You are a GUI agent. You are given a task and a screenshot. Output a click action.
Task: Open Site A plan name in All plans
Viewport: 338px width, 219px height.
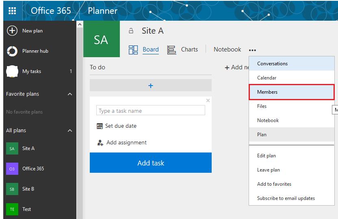click(28, 148)
